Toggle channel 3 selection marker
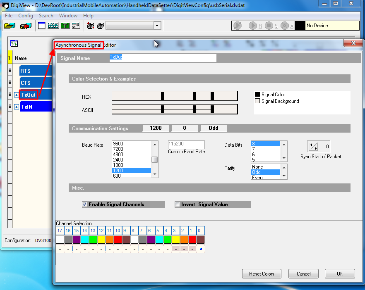Screen dimensions: 365x290 [176, 249]
